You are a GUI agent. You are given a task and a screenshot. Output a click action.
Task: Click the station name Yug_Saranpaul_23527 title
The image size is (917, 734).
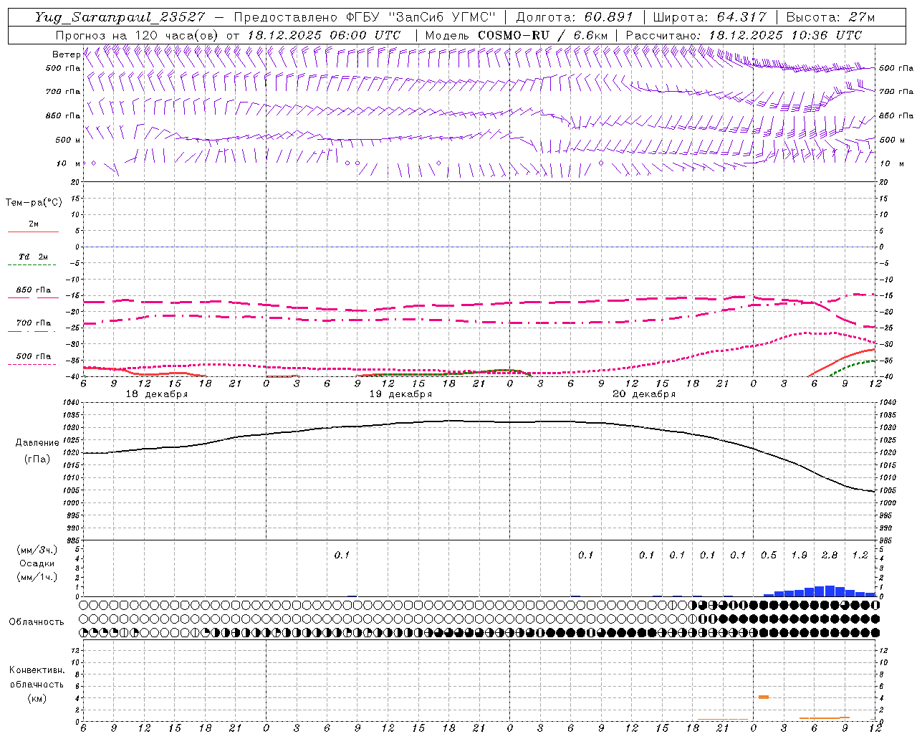[x=120, y=17]
